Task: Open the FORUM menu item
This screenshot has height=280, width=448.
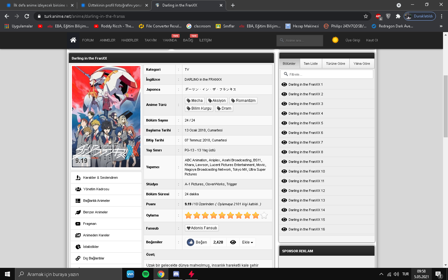Action: tap(88, 40)
